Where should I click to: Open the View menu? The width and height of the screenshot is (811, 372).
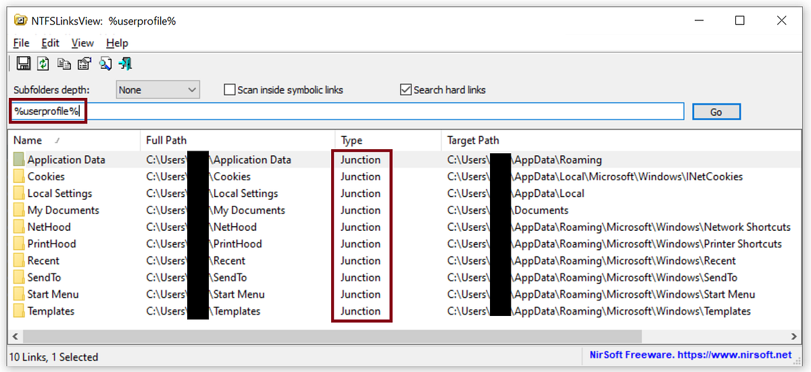point(82,43)
